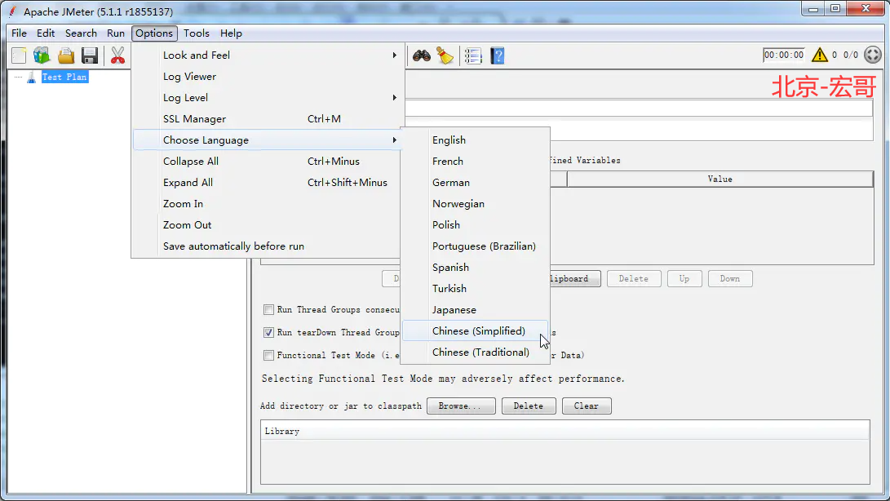
Task: Select the Test Plan tree node
Action: 64,77
